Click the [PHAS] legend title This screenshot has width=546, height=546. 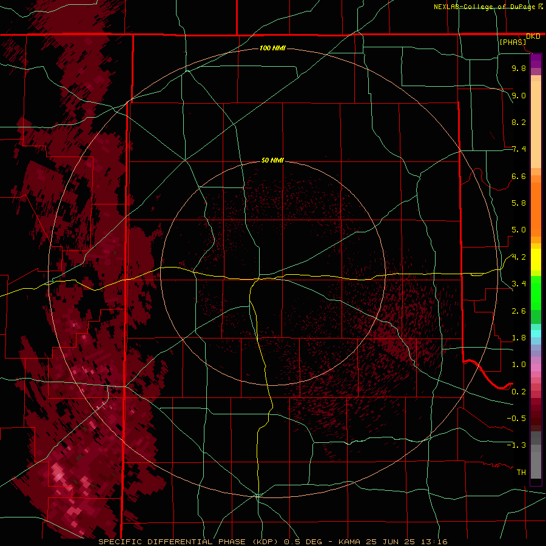pos(513,42)
